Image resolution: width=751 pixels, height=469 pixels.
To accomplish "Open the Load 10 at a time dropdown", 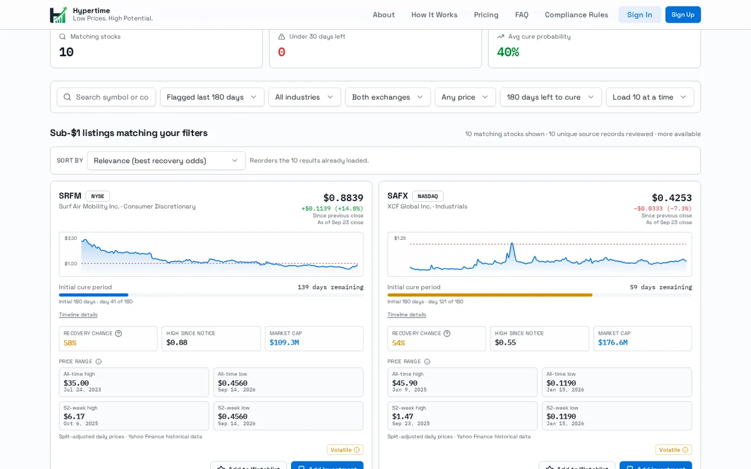I will pos(650,97).
